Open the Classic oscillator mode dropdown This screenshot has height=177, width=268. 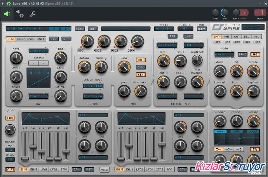[x=38, y=51]
